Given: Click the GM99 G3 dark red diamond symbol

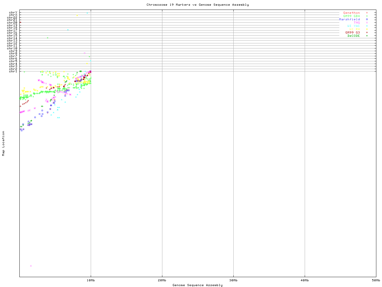Looking at the screenshot, I should click(367, 33).
